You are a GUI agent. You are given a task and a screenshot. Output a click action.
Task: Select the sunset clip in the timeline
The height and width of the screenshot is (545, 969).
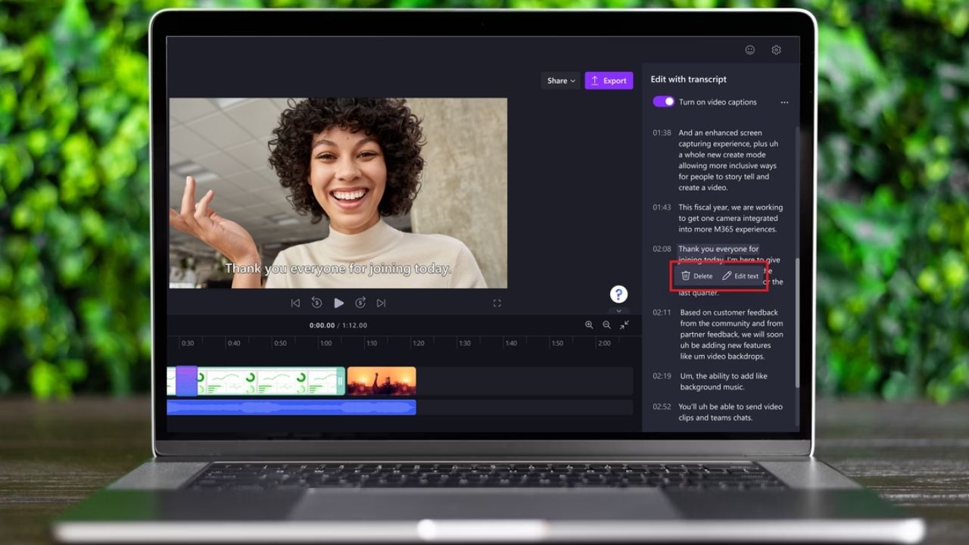[382, 381]
